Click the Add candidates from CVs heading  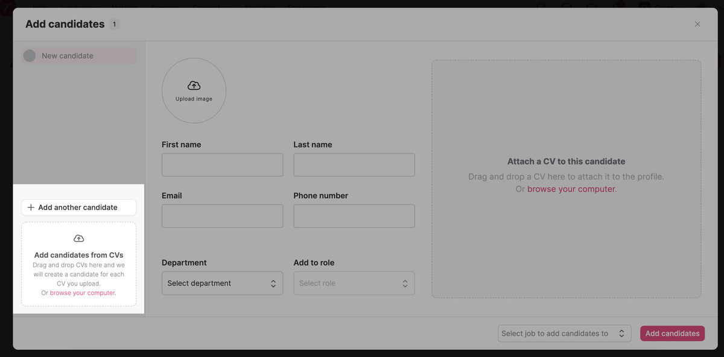coord(78,255)
